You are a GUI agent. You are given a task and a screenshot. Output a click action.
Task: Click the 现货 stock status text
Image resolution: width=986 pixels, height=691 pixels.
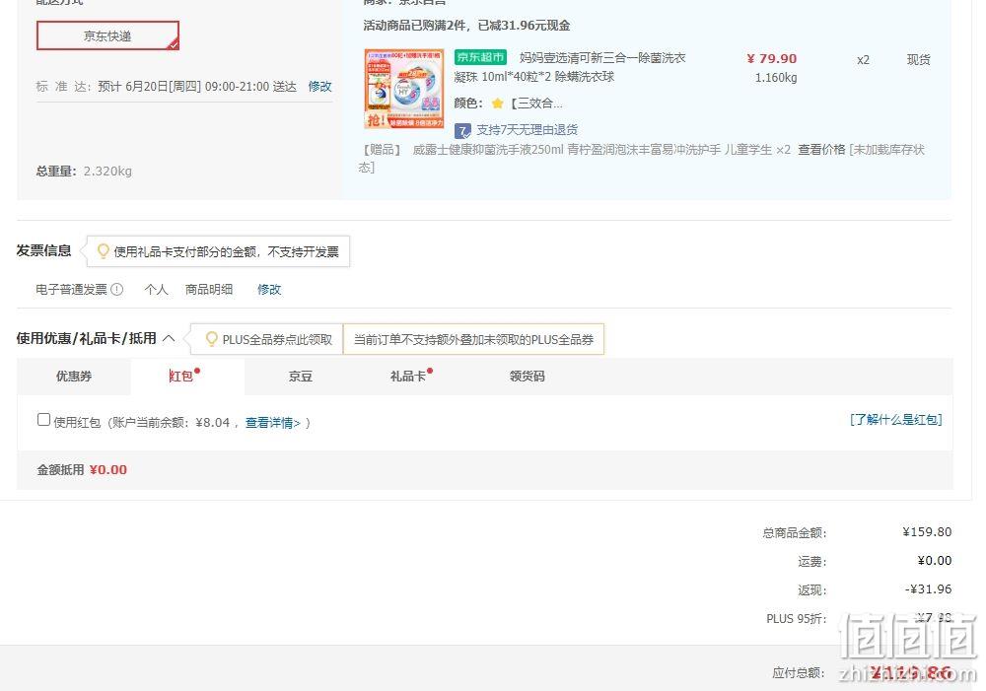point(918,60)
